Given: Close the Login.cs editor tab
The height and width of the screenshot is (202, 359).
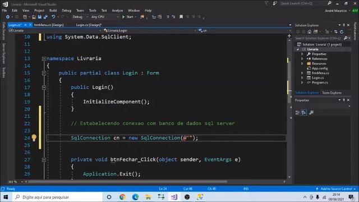Looking at the screenshot, I should coord(30,25).
